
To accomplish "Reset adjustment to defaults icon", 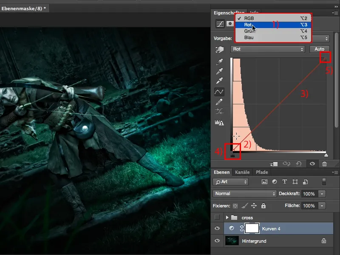I will tap(299, 164).
